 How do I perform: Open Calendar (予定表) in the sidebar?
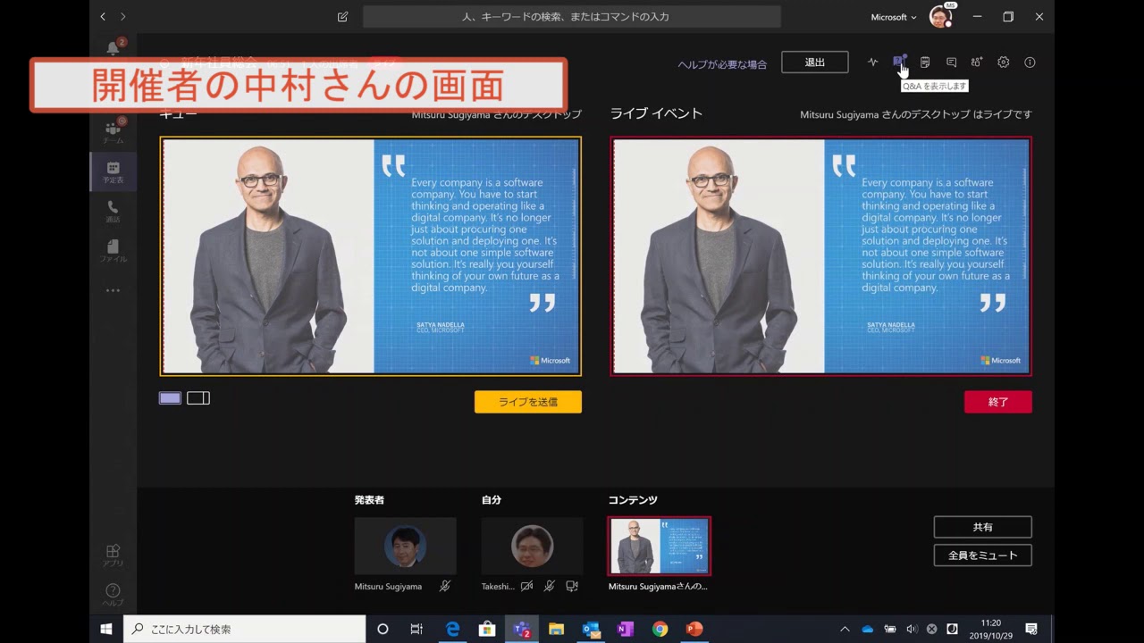113,171
